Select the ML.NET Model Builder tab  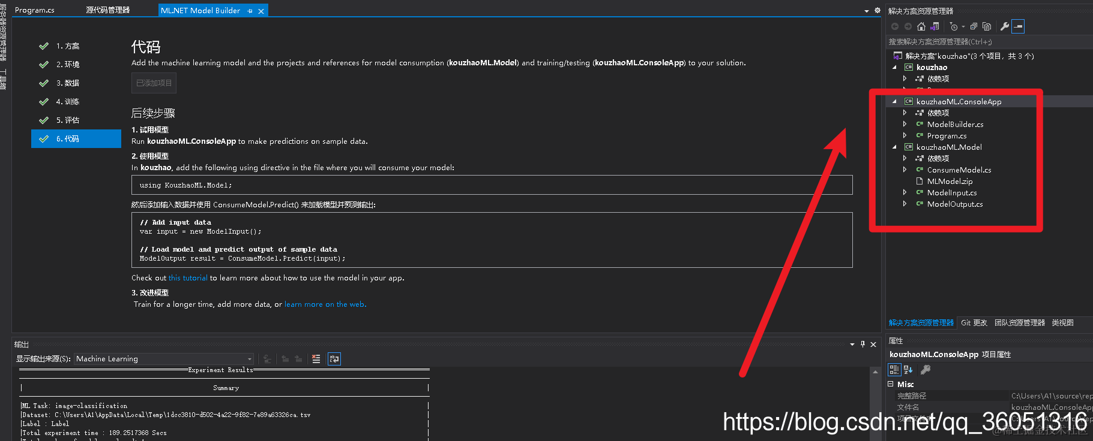(x=200, y=10)
